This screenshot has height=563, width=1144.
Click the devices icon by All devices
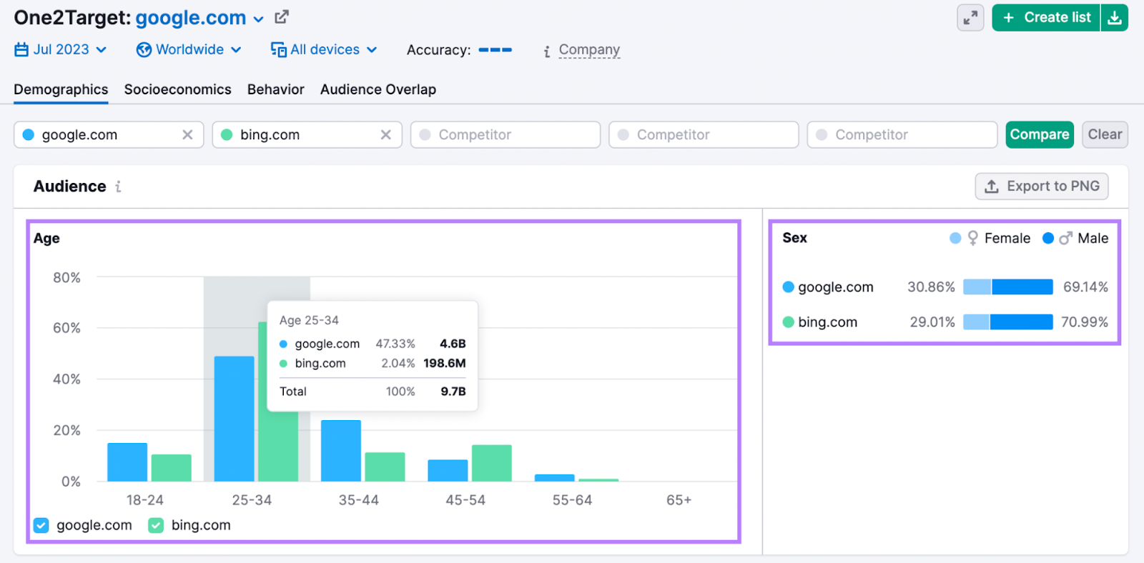[278, 49]
